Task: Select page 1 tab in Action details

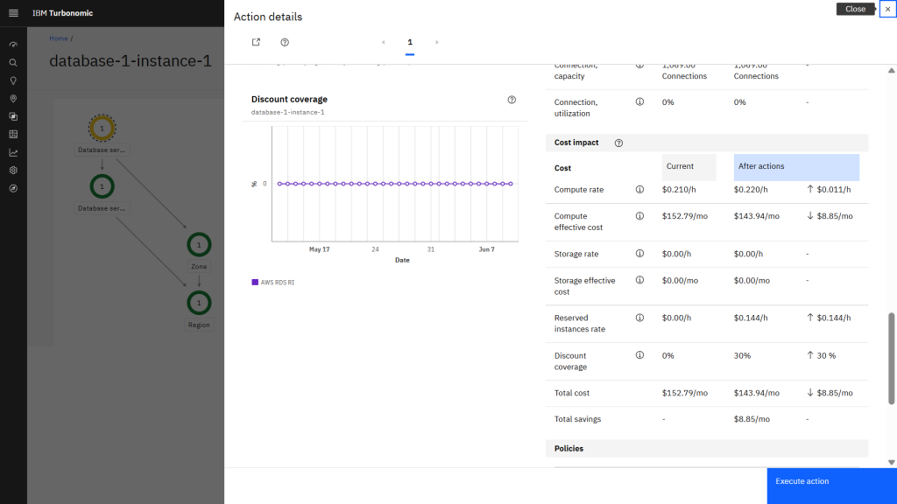Action: [x=410, y=43]
